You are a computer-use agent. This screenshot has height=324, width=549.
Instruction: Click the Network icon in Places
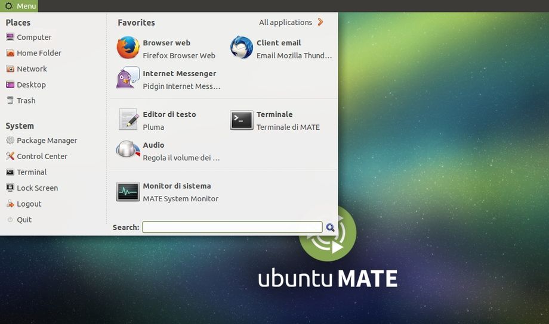10,69
